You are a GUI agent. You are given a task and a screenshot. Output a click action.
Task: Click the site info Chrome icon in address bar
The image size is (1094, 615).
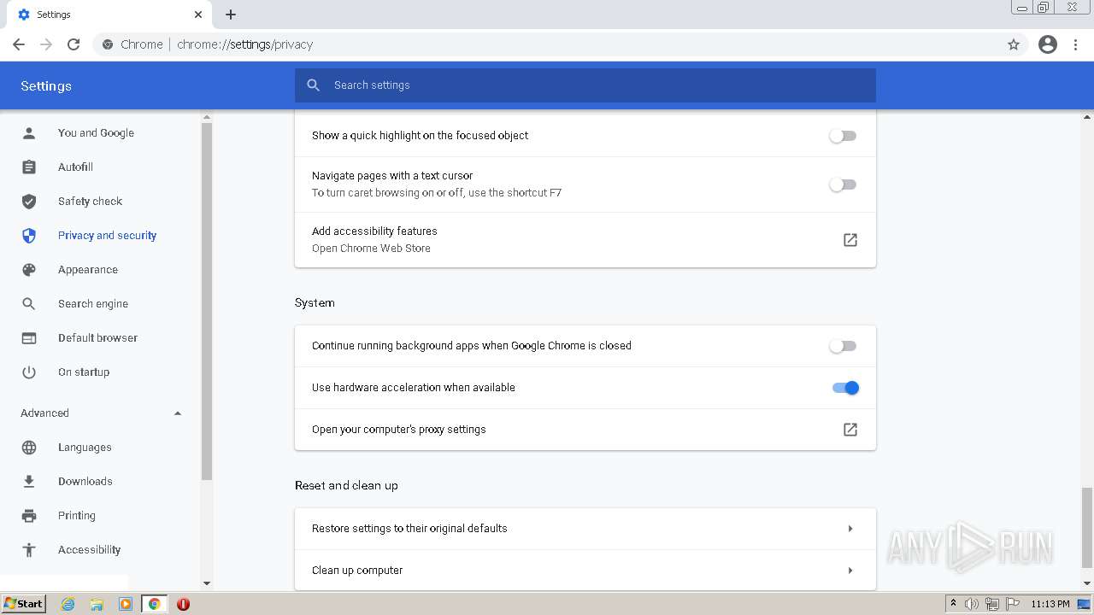(108, 44)
